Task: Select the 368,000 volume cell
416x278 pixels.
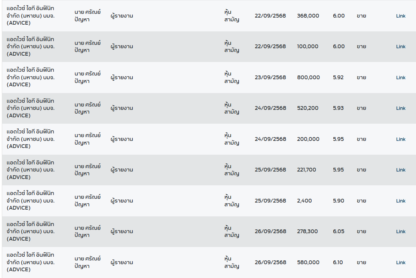Action: [308, 16]
